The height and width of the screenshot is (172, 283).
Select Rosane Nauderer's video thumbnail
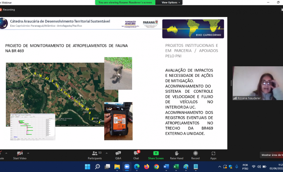tap(258, 83)
